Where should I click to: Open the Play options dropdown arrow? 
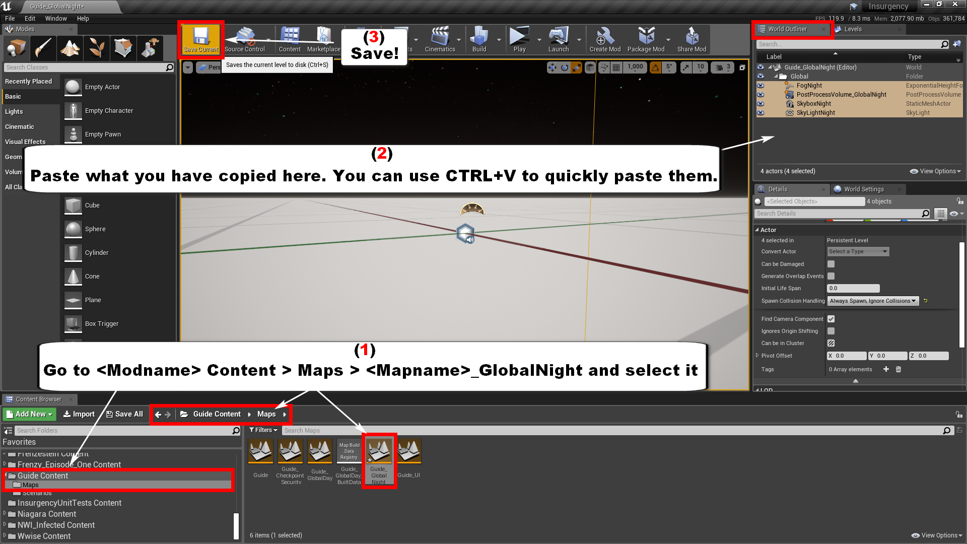pos(539,40)
